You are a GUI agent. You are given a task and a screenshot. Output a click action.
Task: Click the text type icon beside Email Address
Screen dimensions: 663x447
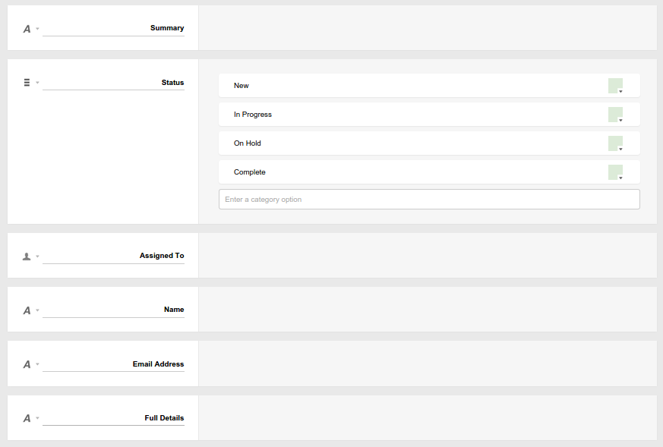27,364
